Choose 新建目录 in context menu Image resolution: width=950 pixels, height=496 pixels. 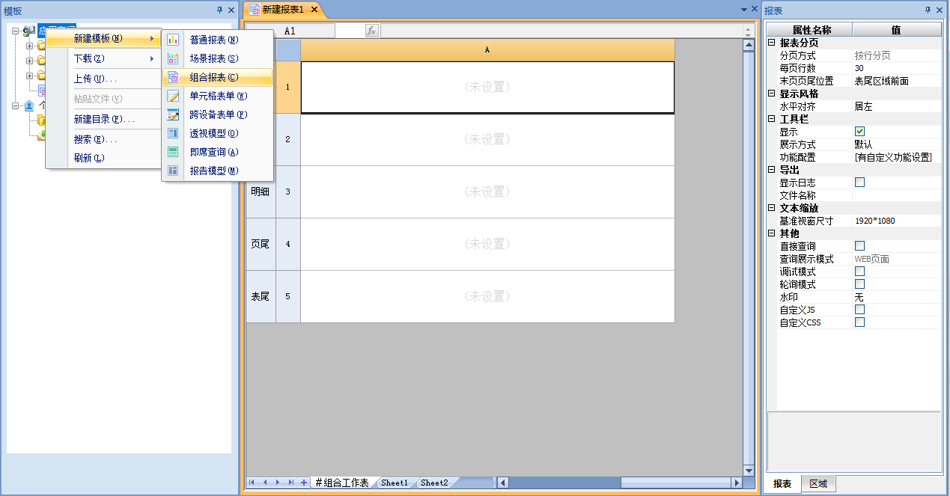(103, 119)
